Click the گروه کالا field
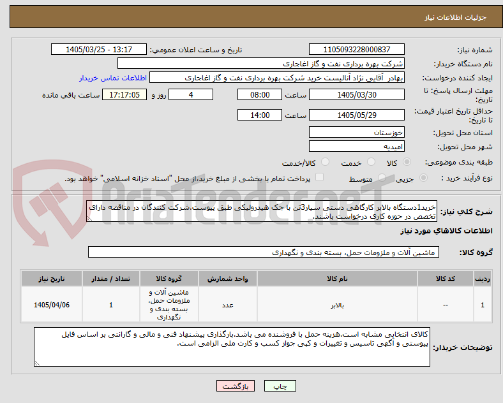The image size is (503, 403). [x=264, y=252]
